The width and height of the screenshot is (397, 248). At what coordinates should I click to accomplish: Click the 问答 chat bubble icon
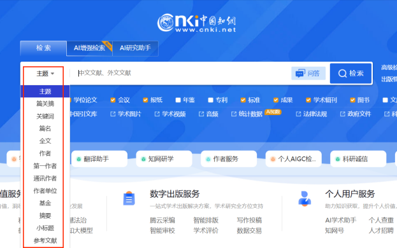click(x=300, y=73)
